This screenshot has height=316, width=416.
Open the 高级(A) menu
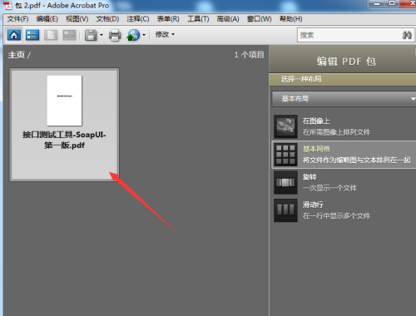228,19
